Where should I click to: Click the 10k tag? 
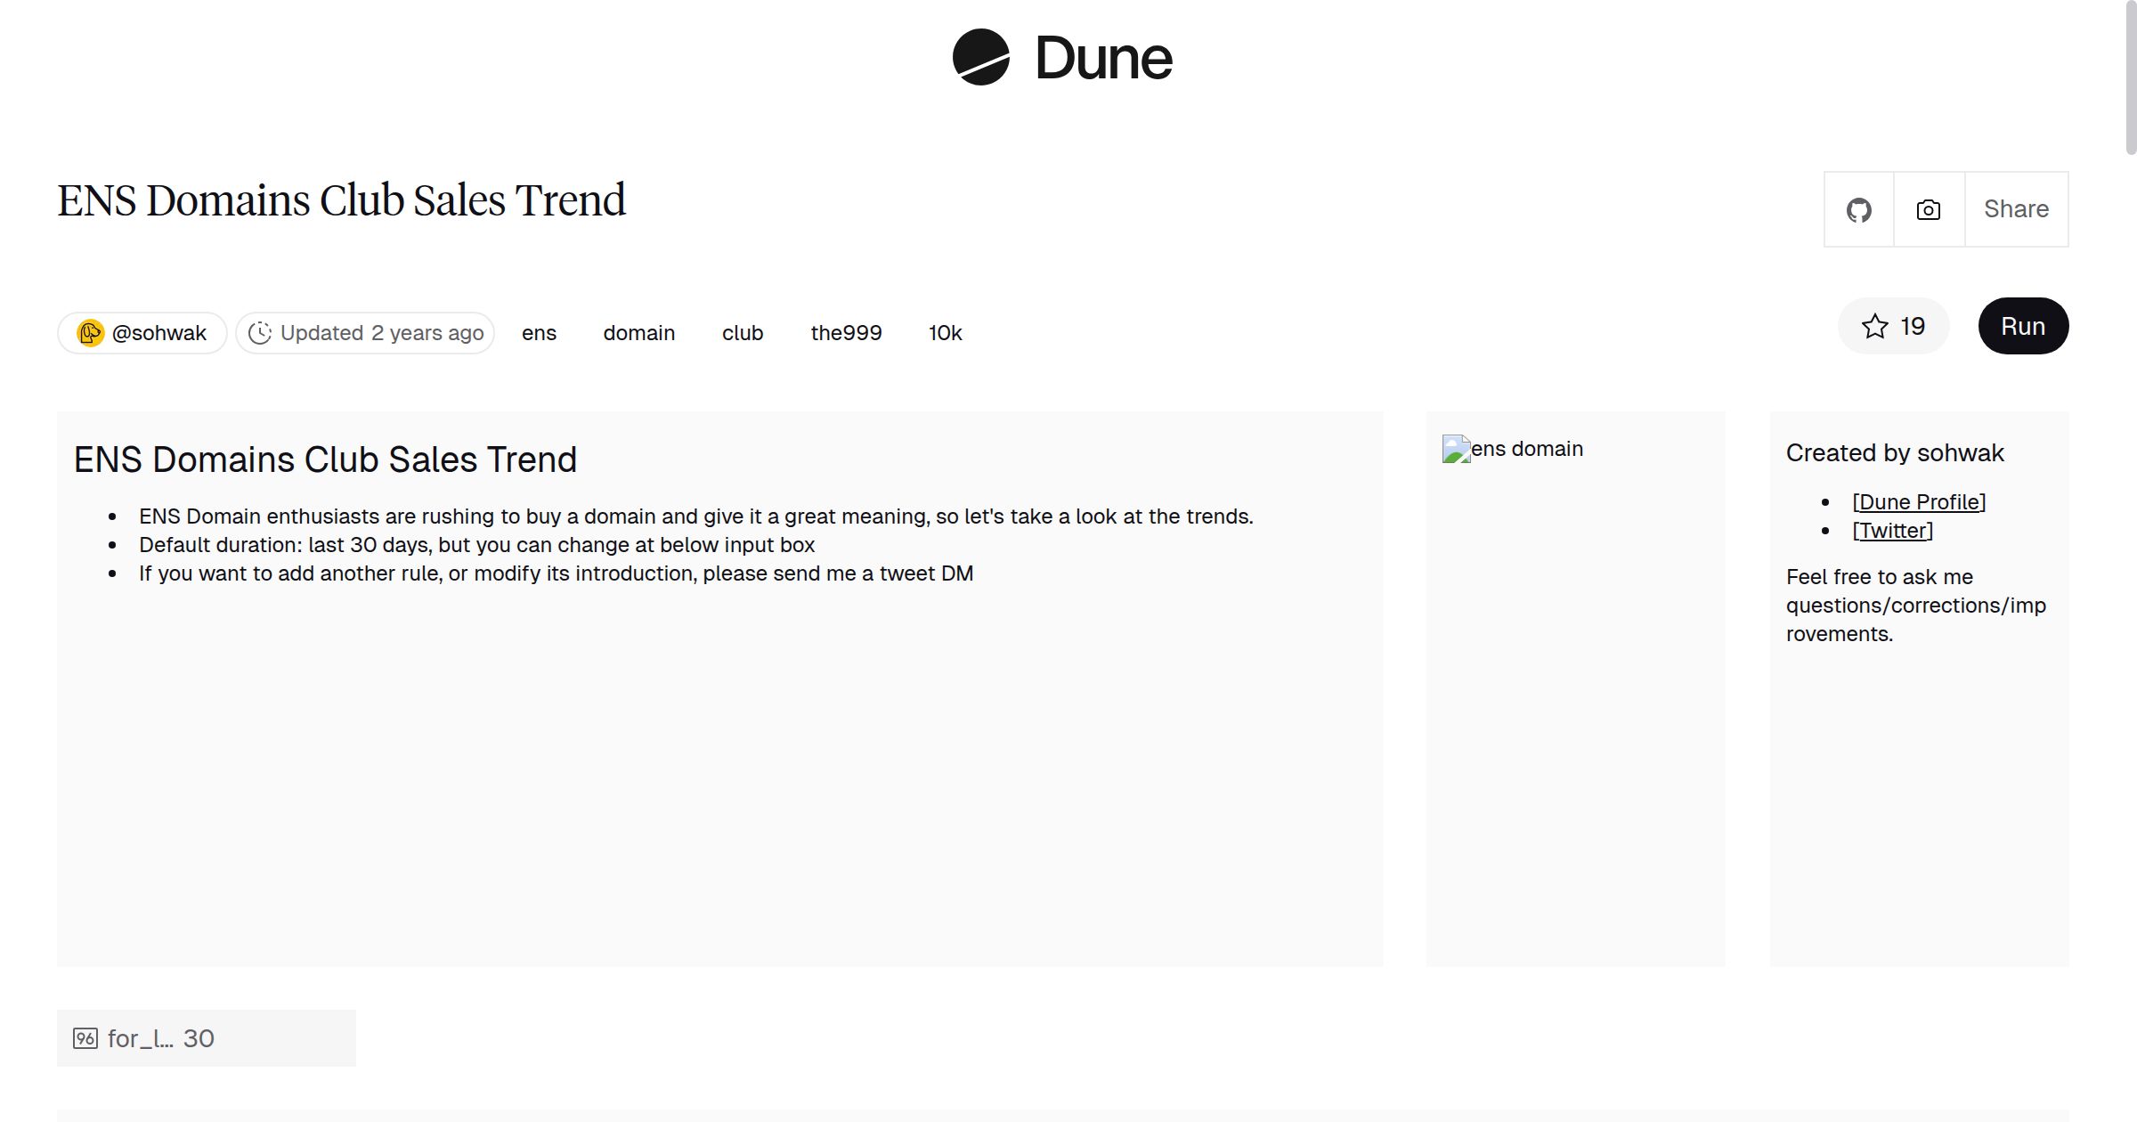[945, 332]
